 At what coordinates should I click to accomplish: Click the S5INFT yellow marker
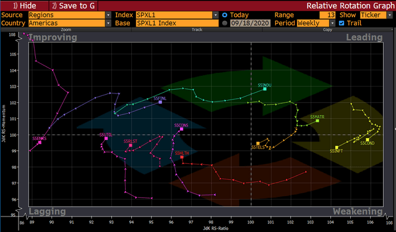tap(337, 148)
